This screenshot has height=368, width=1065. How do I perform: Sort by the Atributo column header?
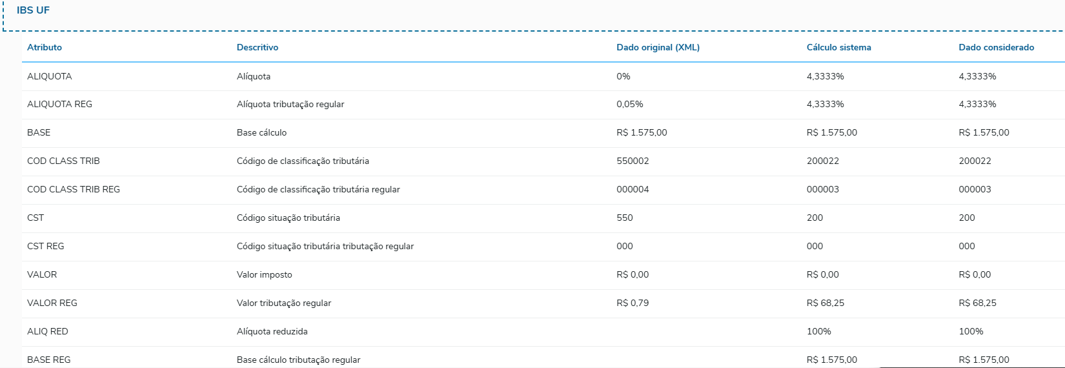[x=45, y=47]
